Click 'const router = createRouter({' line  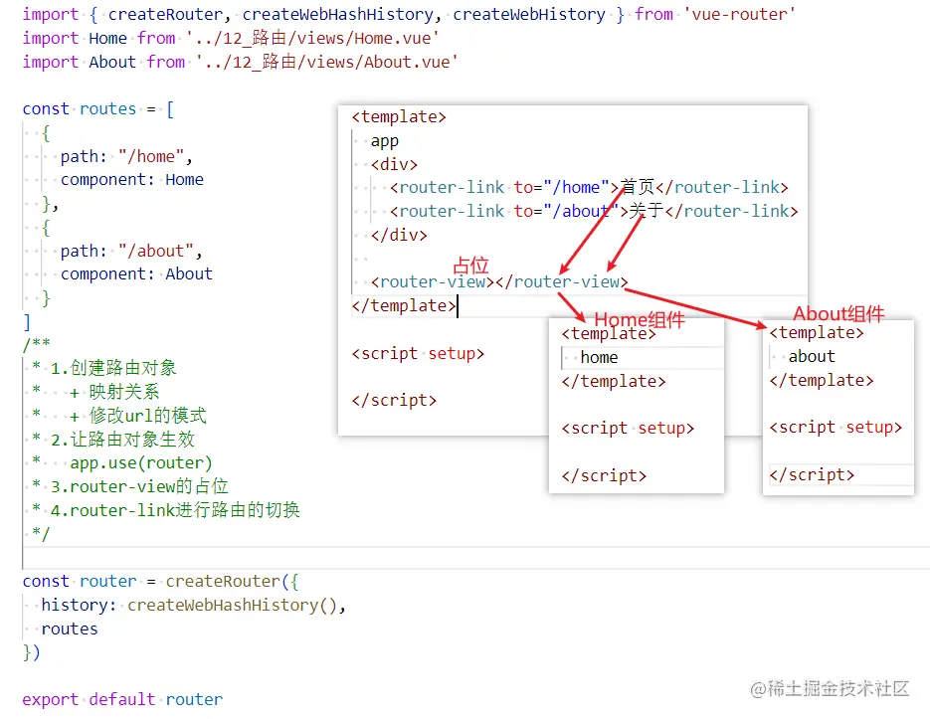click(160, 582)
